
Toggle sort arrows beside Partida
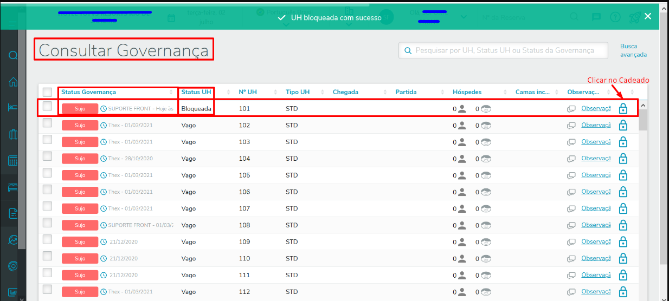pyautogui.click(x=442, y=92)
